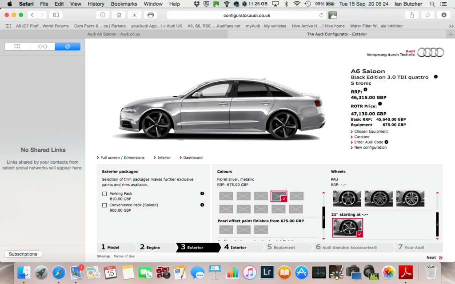Open Notification Center from the menu bar

(x=443, y=4)
